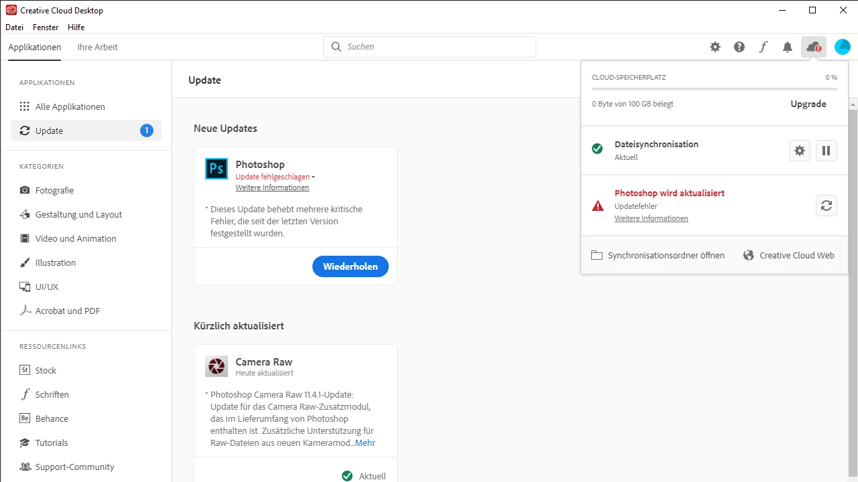Screen dimensions: 858x482
Task: Open Weitere Informationen in the Photoshop card
Action: point(272,187)
